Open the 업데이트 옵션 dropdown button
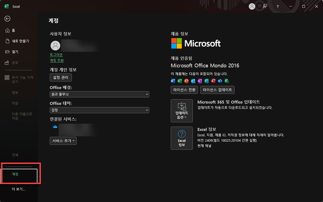This screenshot has width=323, height=202. tap(182, 110)
